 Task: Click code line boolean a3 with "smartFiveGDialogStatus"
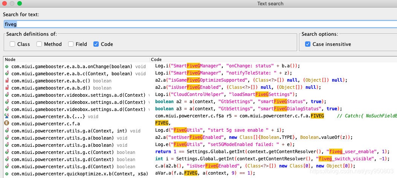click(249, 109)
